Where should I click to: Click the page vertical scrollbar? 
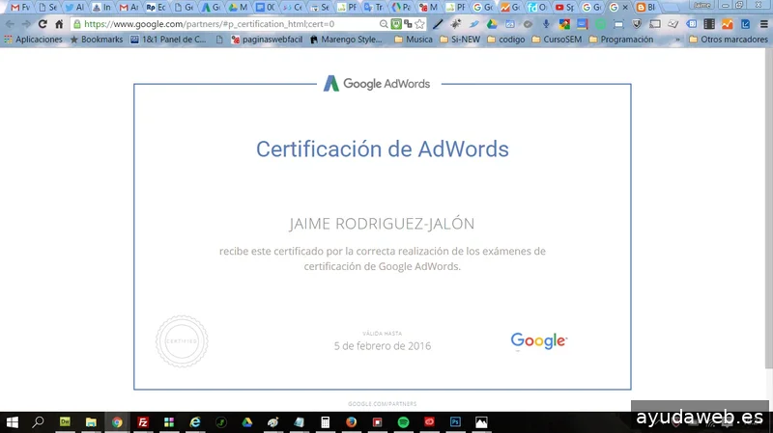(768, 209)
